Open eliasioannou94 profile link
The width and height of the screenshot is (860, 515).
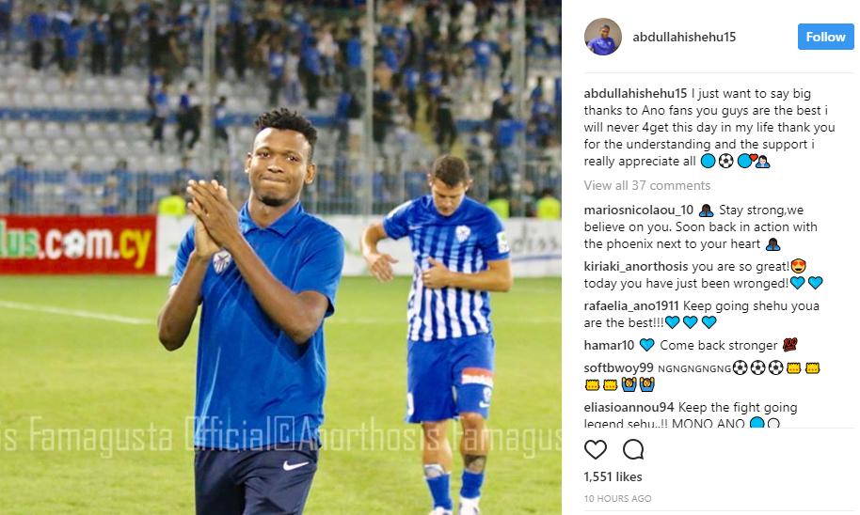(x=629, y=408)
